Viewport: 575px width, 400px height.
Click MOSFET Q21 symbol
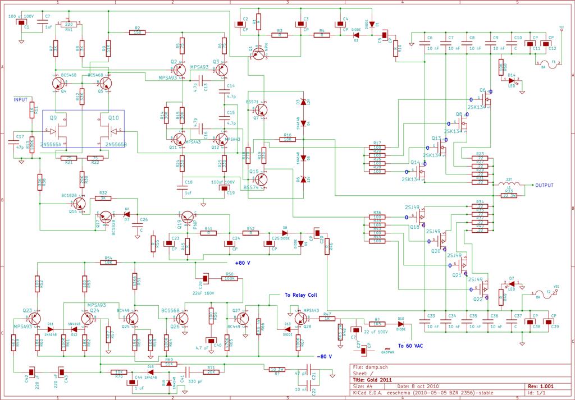462,264
